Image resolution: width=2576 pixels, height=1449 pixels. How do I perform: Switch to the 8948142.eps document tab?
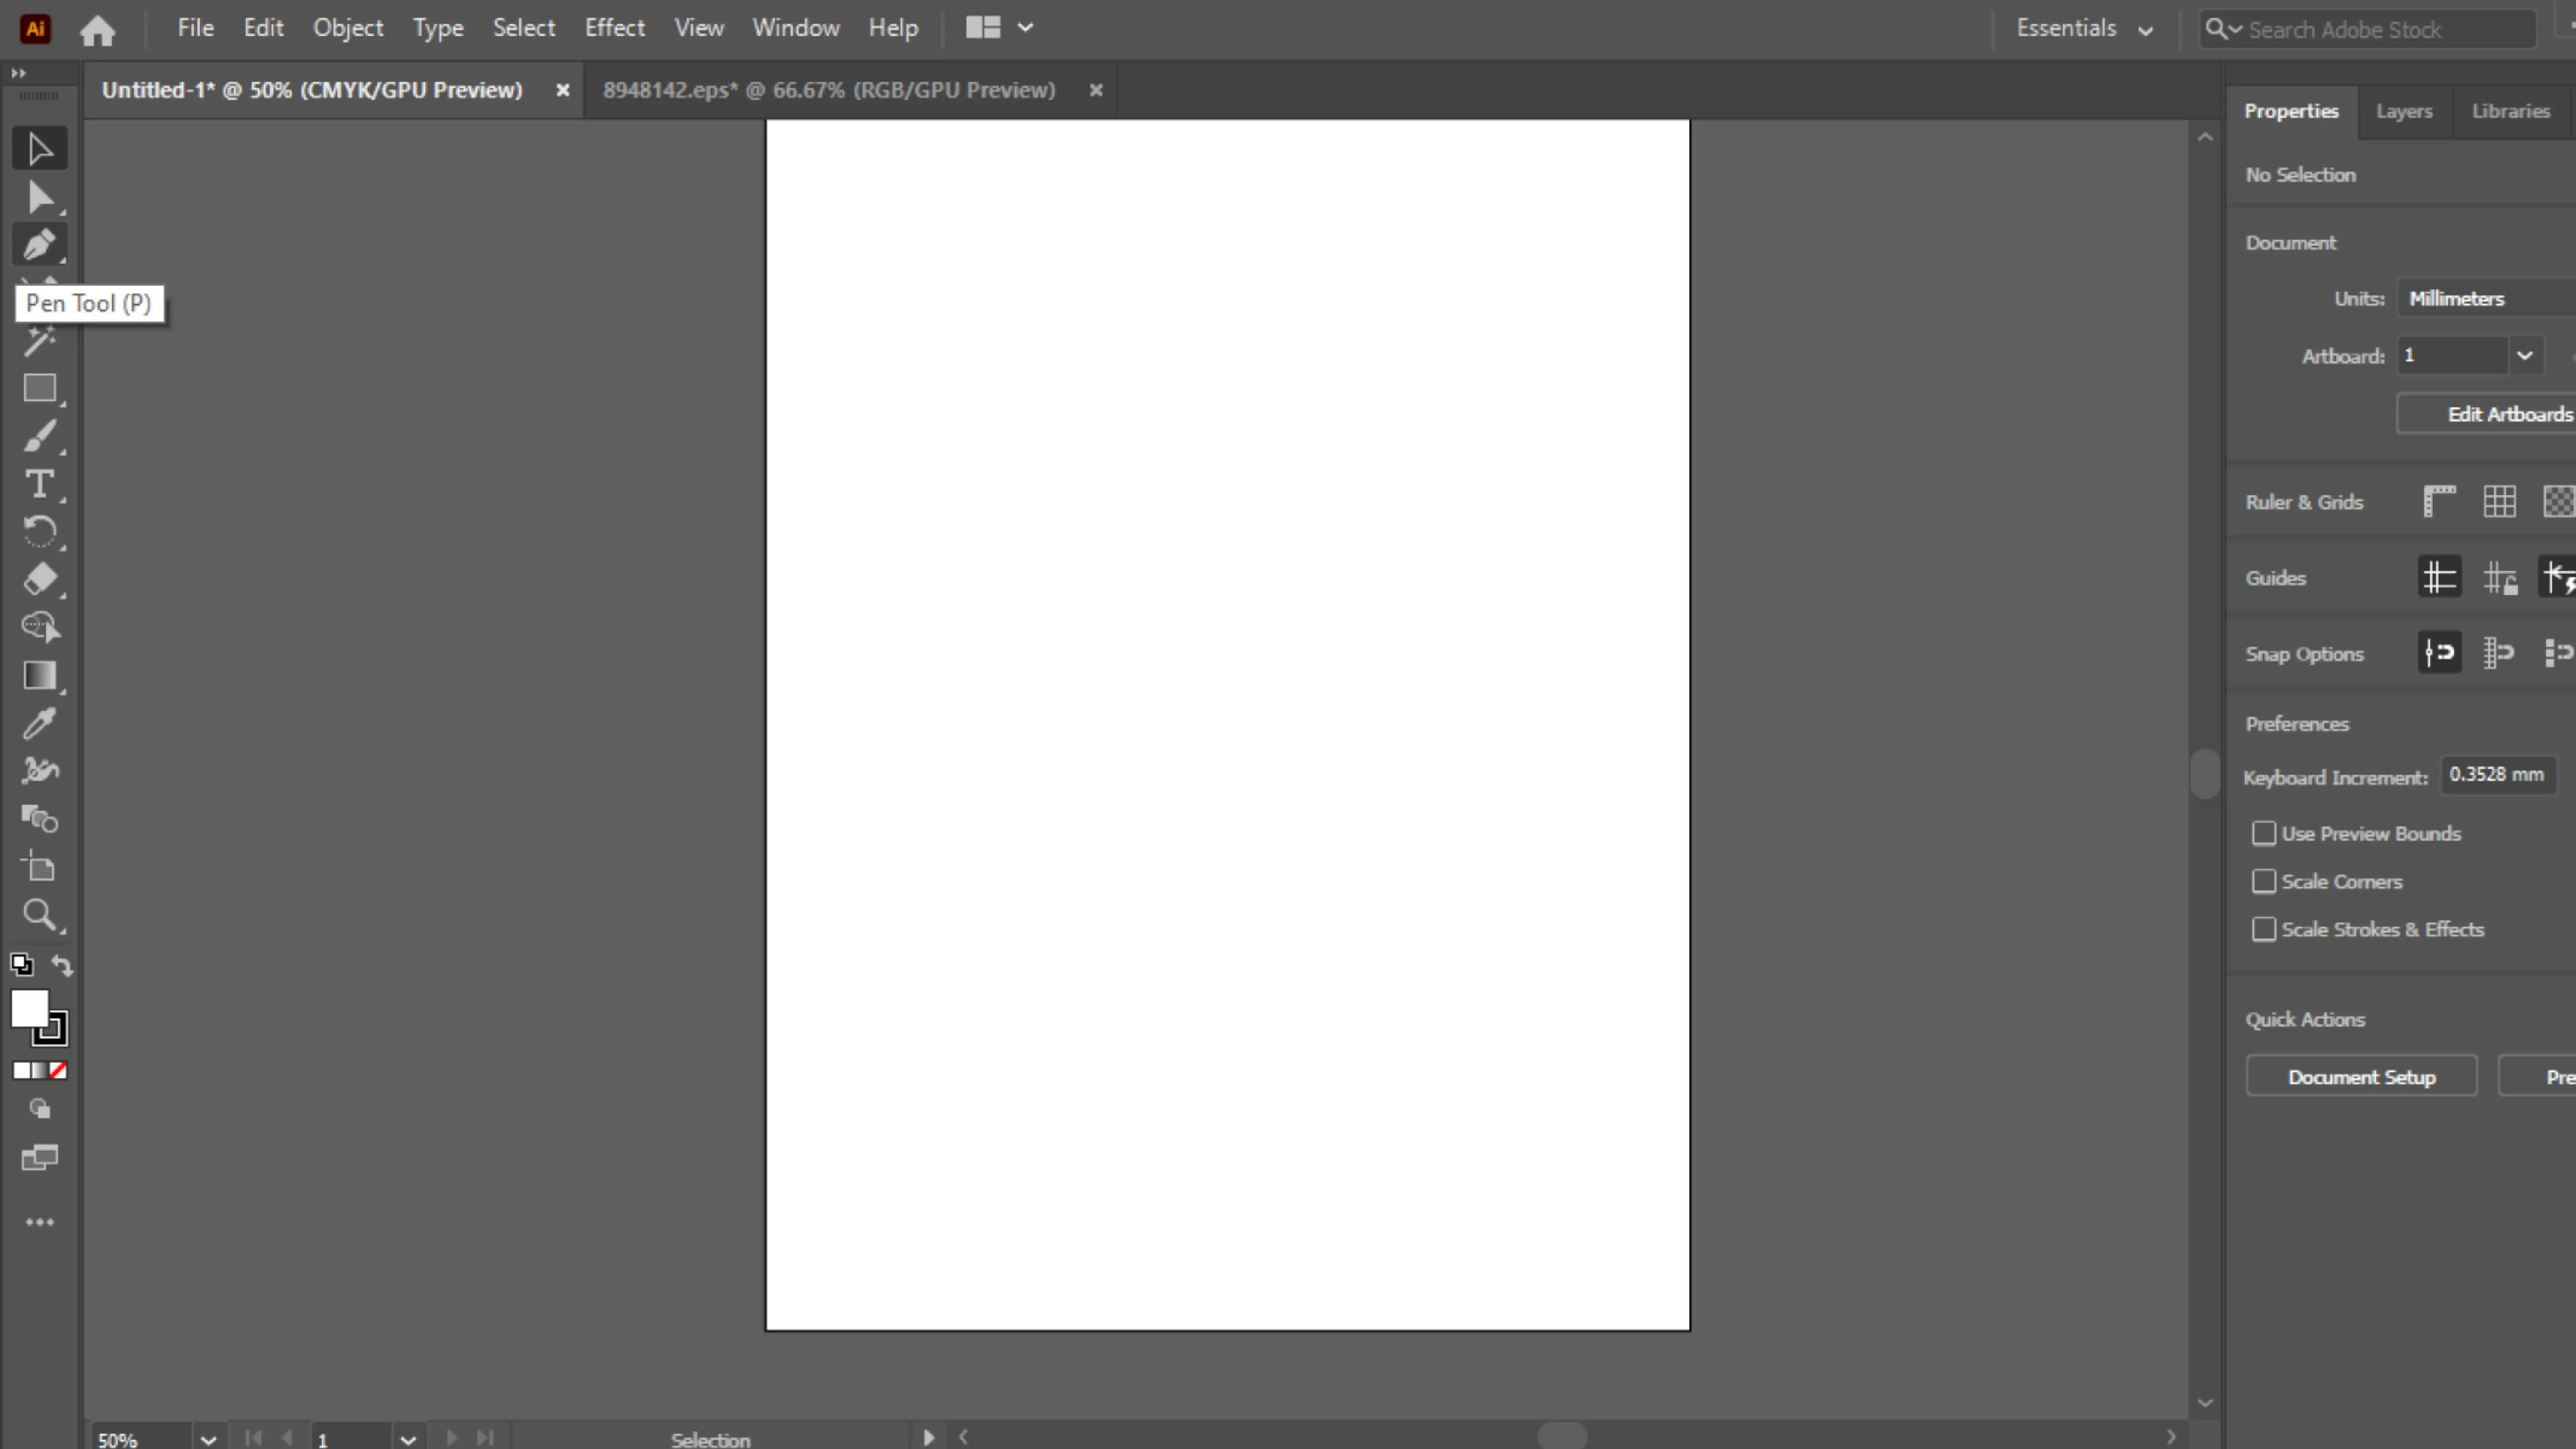[829, 90]
